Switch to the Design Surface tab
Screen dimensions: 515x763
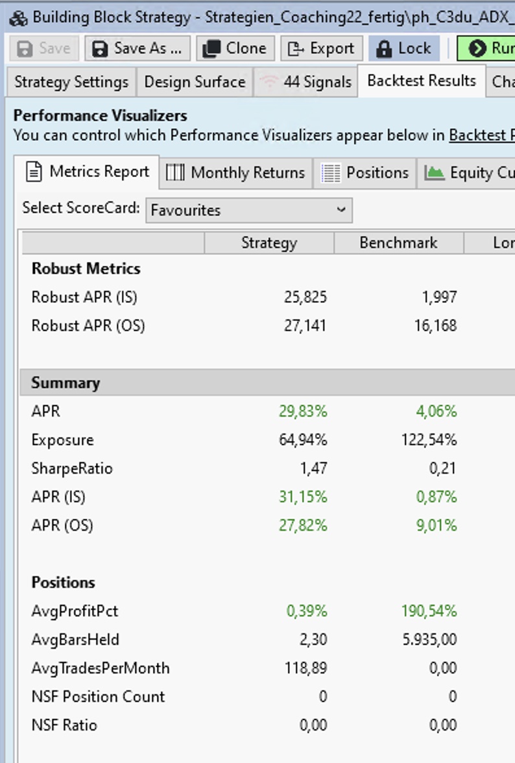pyautogui.click(x=195, y=82)
